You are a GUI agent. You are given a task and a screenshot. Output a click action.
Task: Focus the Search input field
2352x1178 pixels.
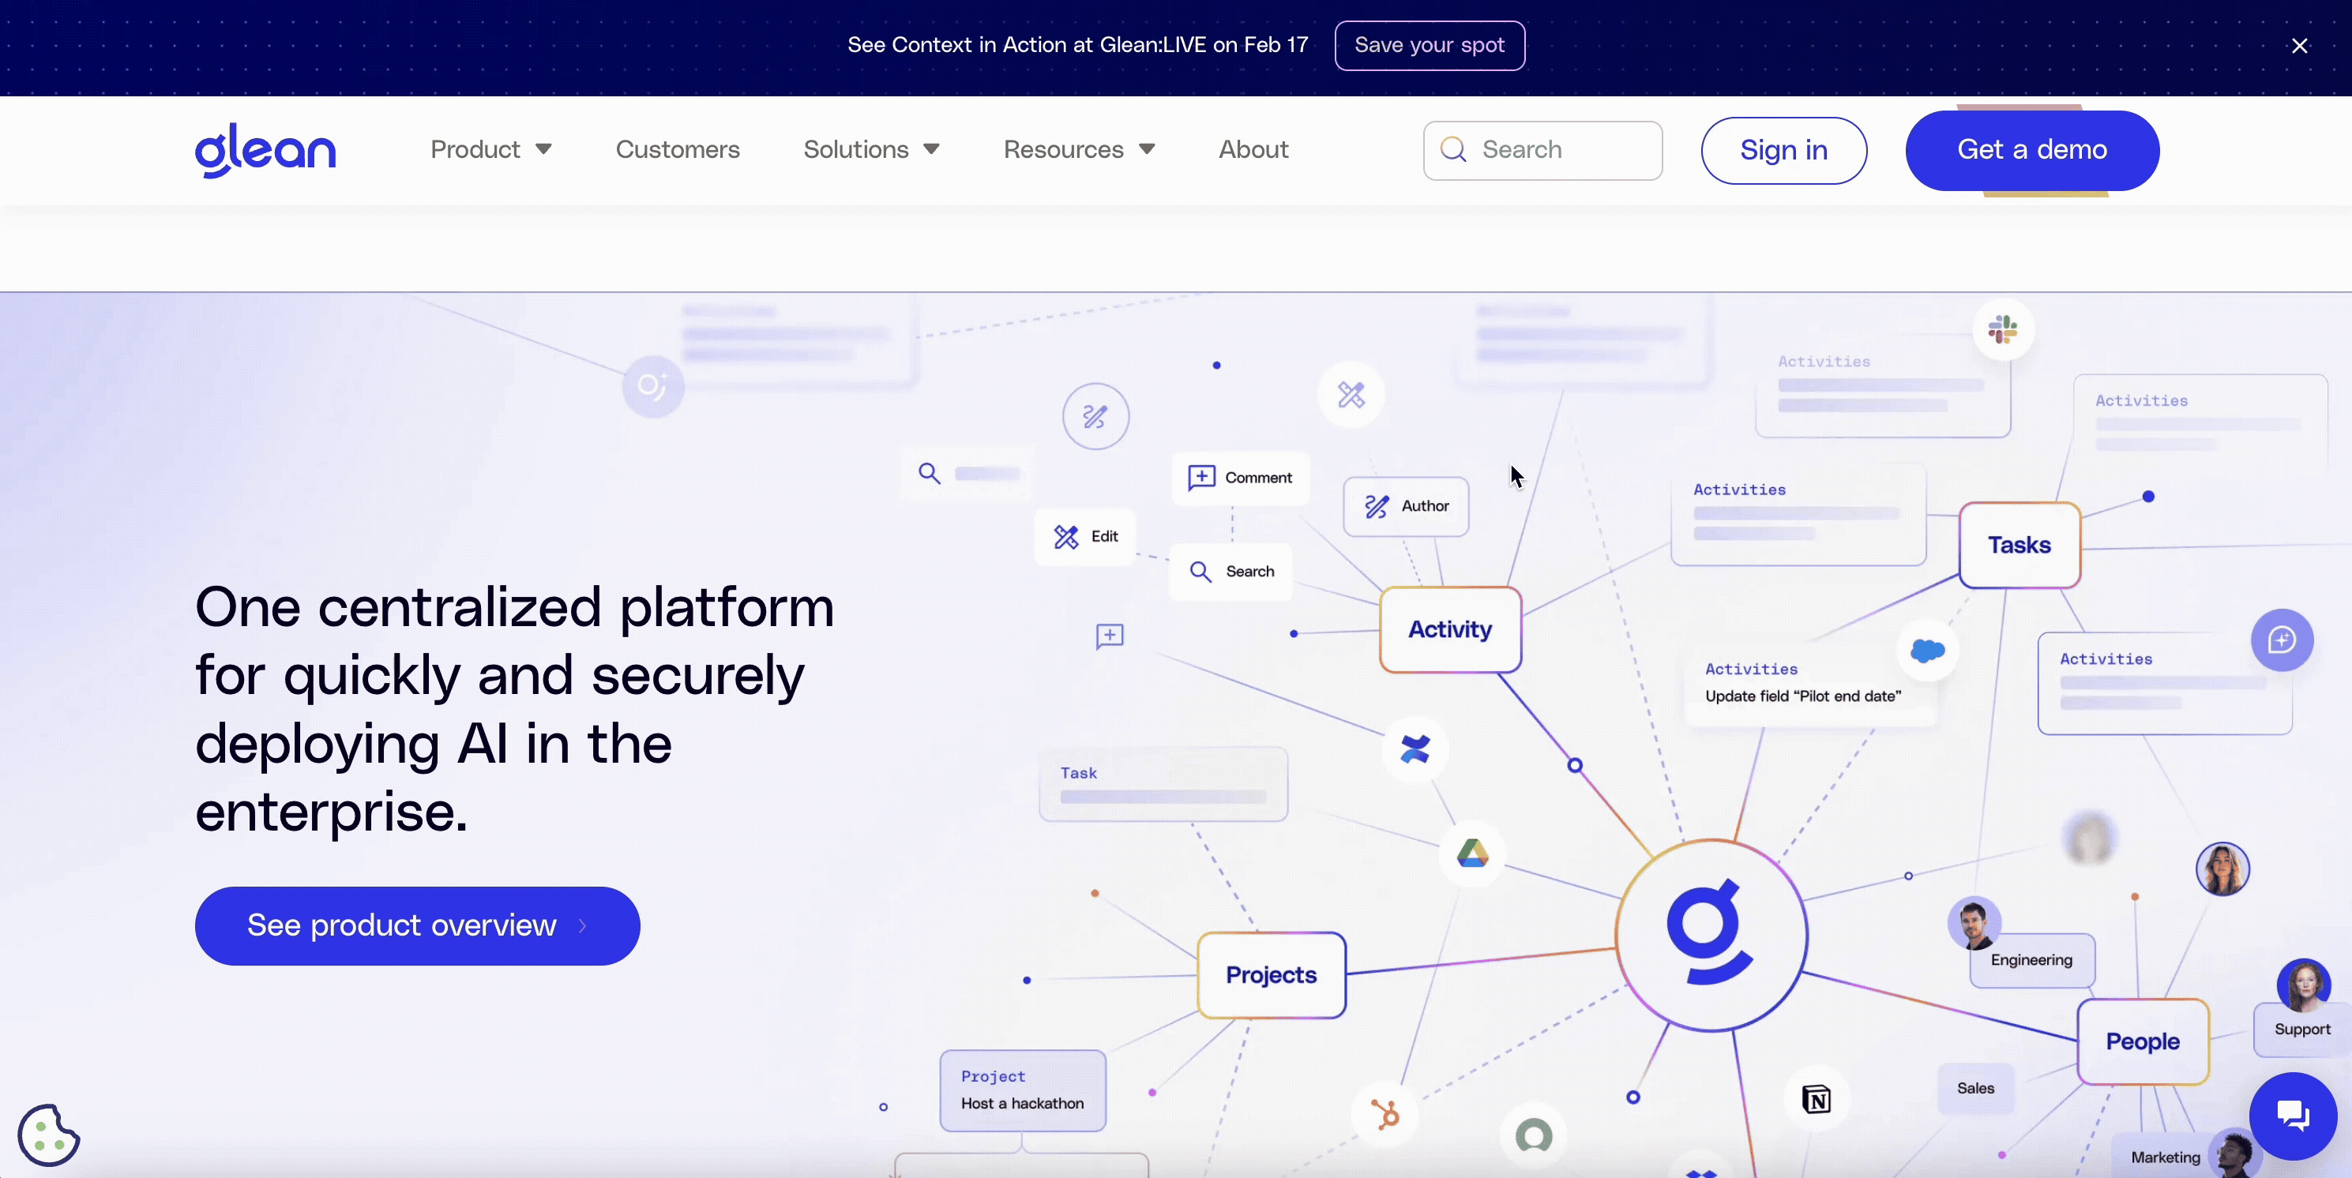[x=1542, y=151]
